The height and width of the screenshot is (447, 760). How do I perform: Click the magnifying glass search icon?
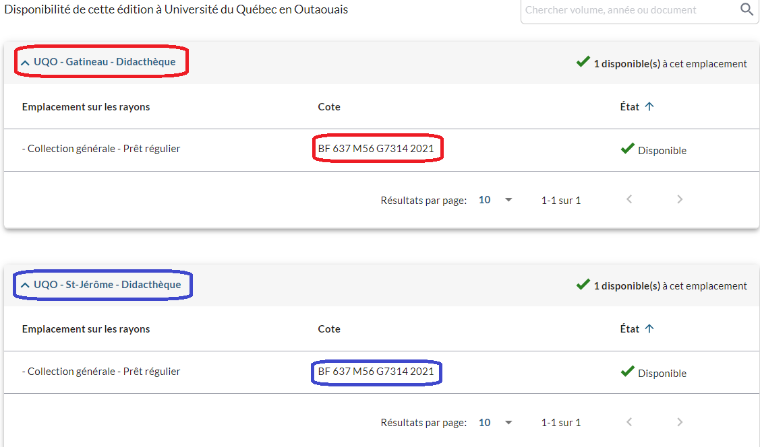point(747,9)
